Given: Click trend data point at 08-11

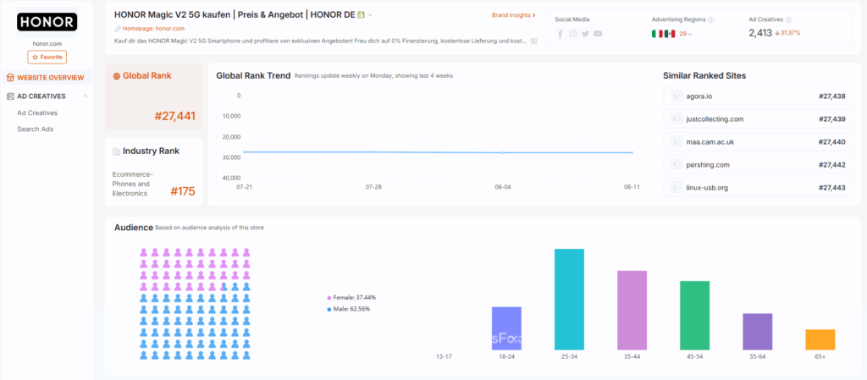Looking at the screenshot, I should coord(632,152).
